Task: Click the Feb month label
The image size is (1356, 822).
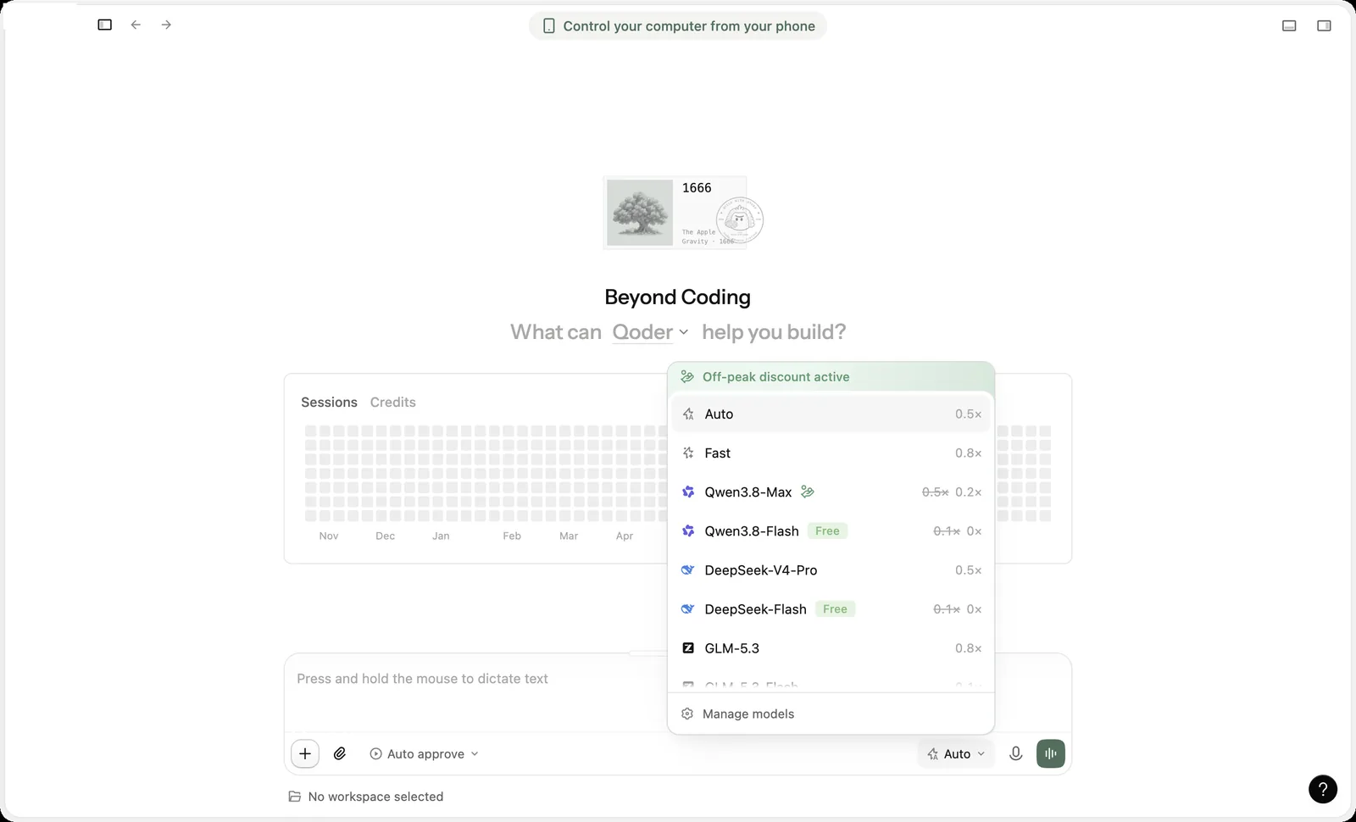Action: tap(512, 536)
